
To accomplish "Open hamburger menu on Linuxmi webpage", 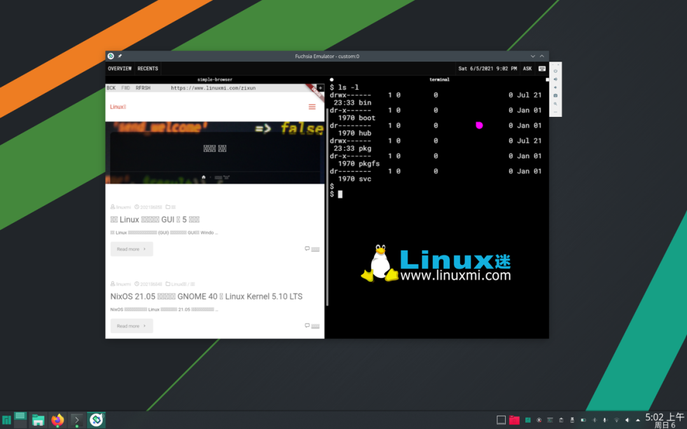I will point(312,107).
